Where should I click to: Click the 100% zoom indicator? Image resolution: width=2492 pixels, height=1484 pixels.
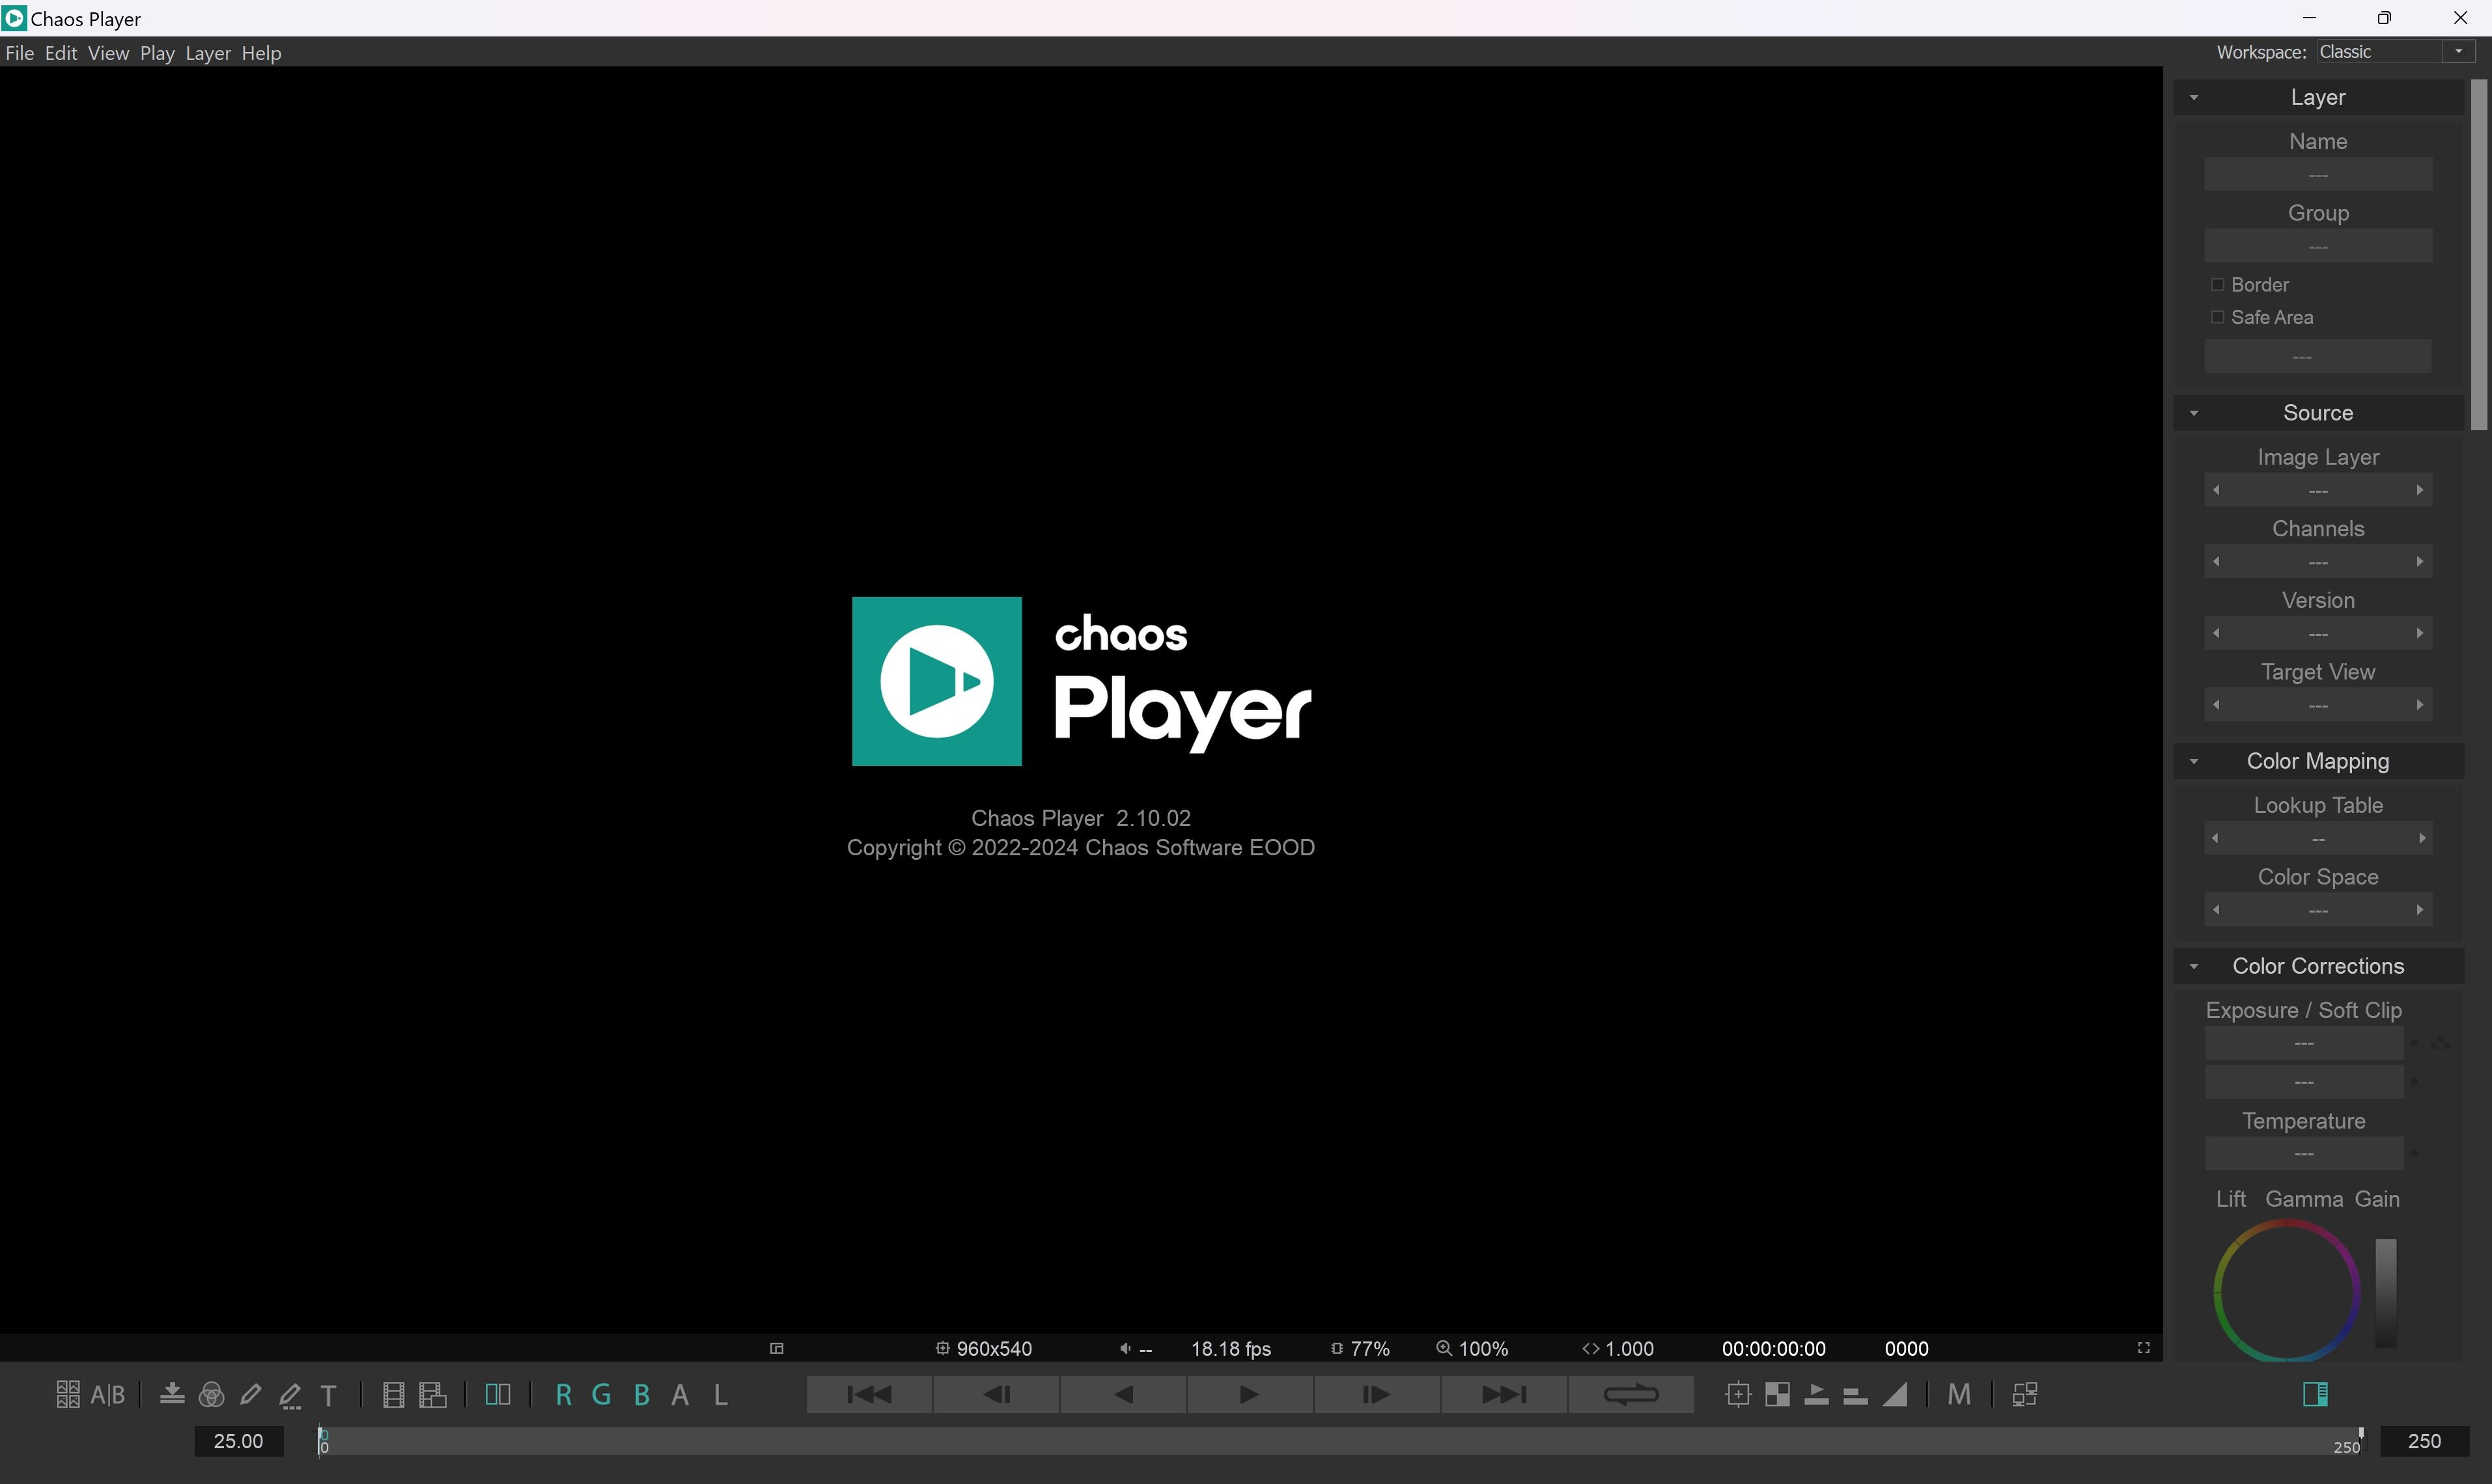(1472, 1348)
